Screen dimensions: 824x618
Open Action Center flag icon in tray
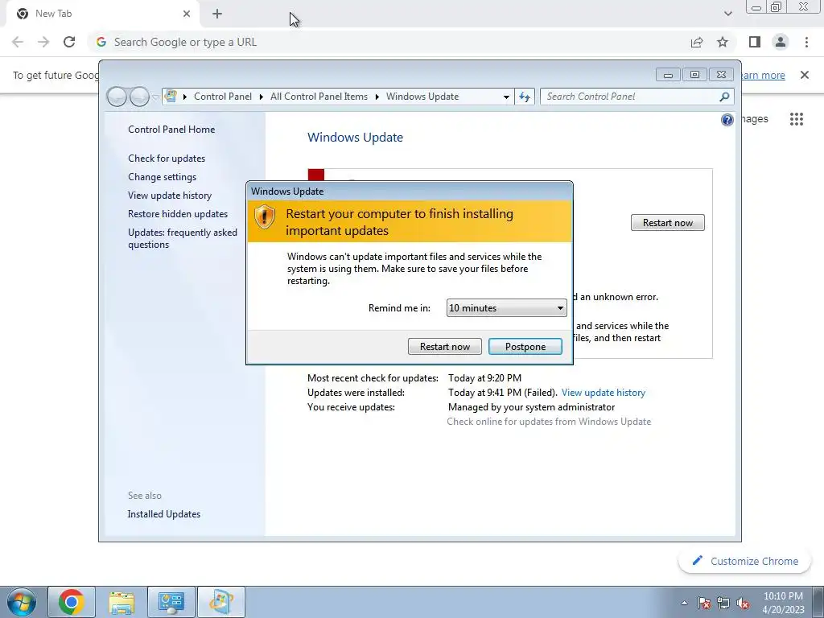click(x=704, y=603)
